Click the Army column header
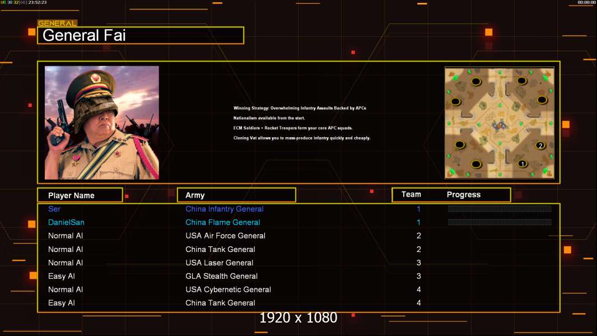This screenshot has width=597, height=336. point(236,195)
